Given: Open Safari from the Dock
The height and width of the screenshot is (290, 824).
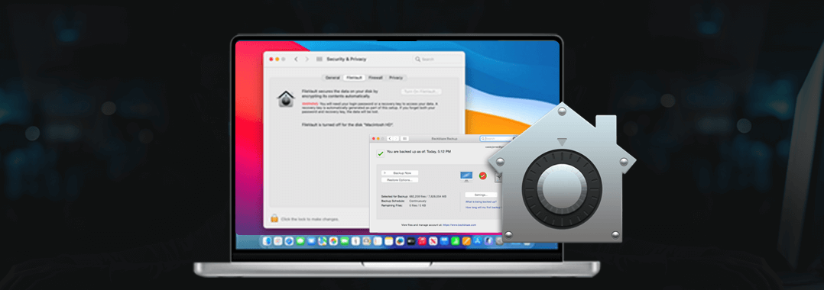Looking at the screenshot, I should point(289,241).
